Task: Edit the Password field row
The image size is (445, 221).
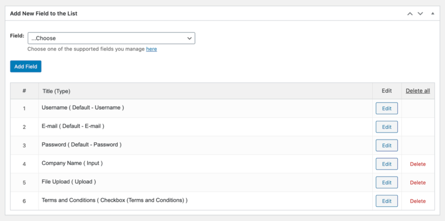Action: point(386,145)
